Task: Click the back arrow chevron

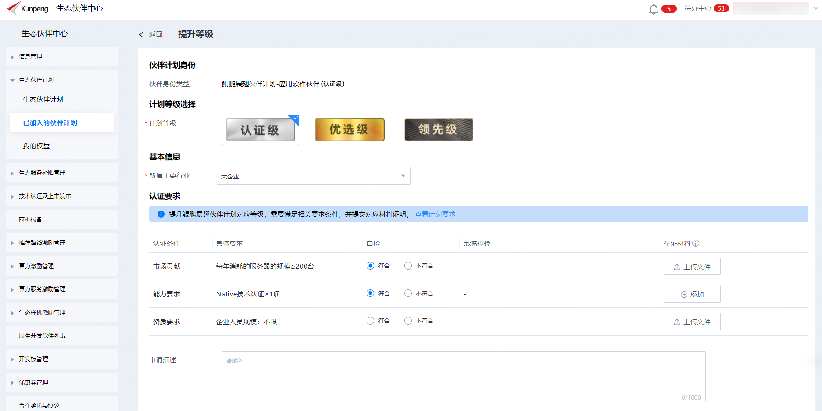Action: tap(141, 34)
